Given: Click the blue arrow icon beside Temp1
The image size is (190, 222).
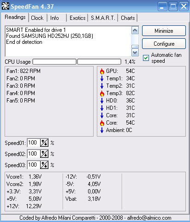Looking at the screenshot, I should pyautogui.click(x=102, y=78).
